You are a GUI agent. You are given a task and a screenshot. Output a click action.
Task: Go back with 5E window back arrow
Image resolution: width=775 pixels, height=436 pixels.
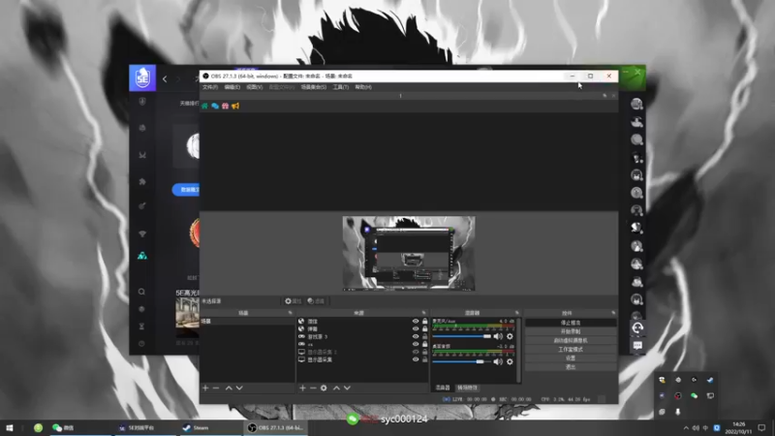165,79
